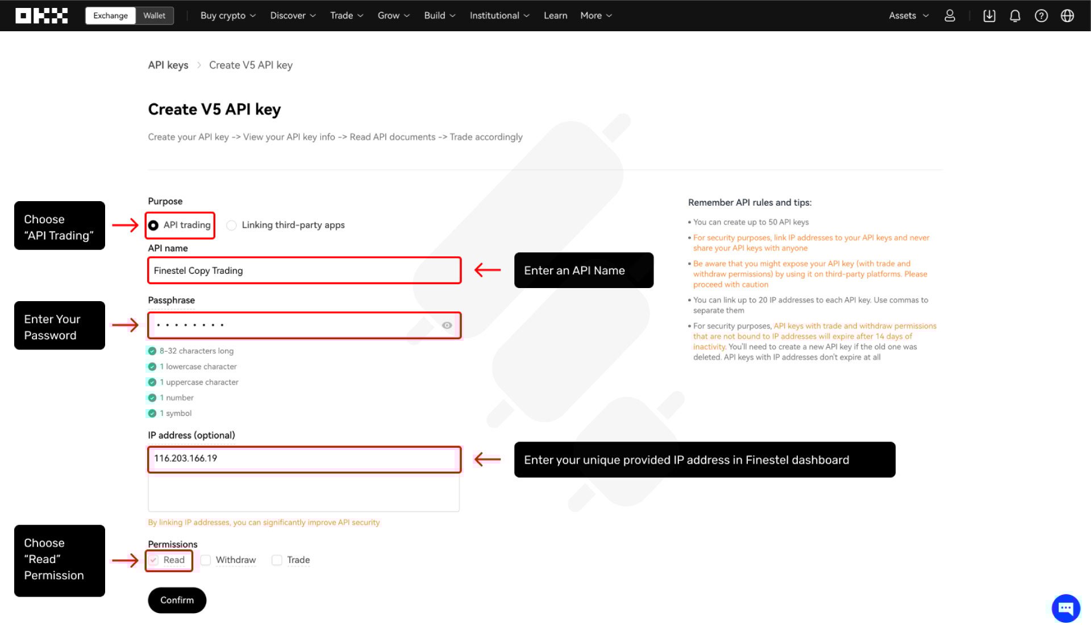Click the Permissions label

click(173, 544)
